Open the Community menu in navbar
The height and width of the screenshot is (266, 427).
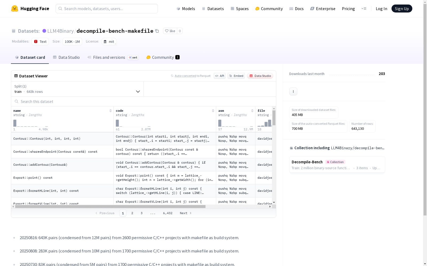269,9
